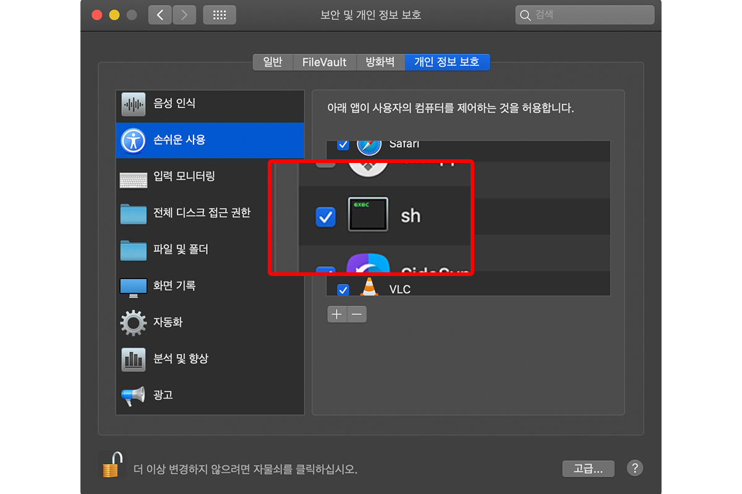Switch to the FileVault tab
742x494 pixels.
coord(324,62)
